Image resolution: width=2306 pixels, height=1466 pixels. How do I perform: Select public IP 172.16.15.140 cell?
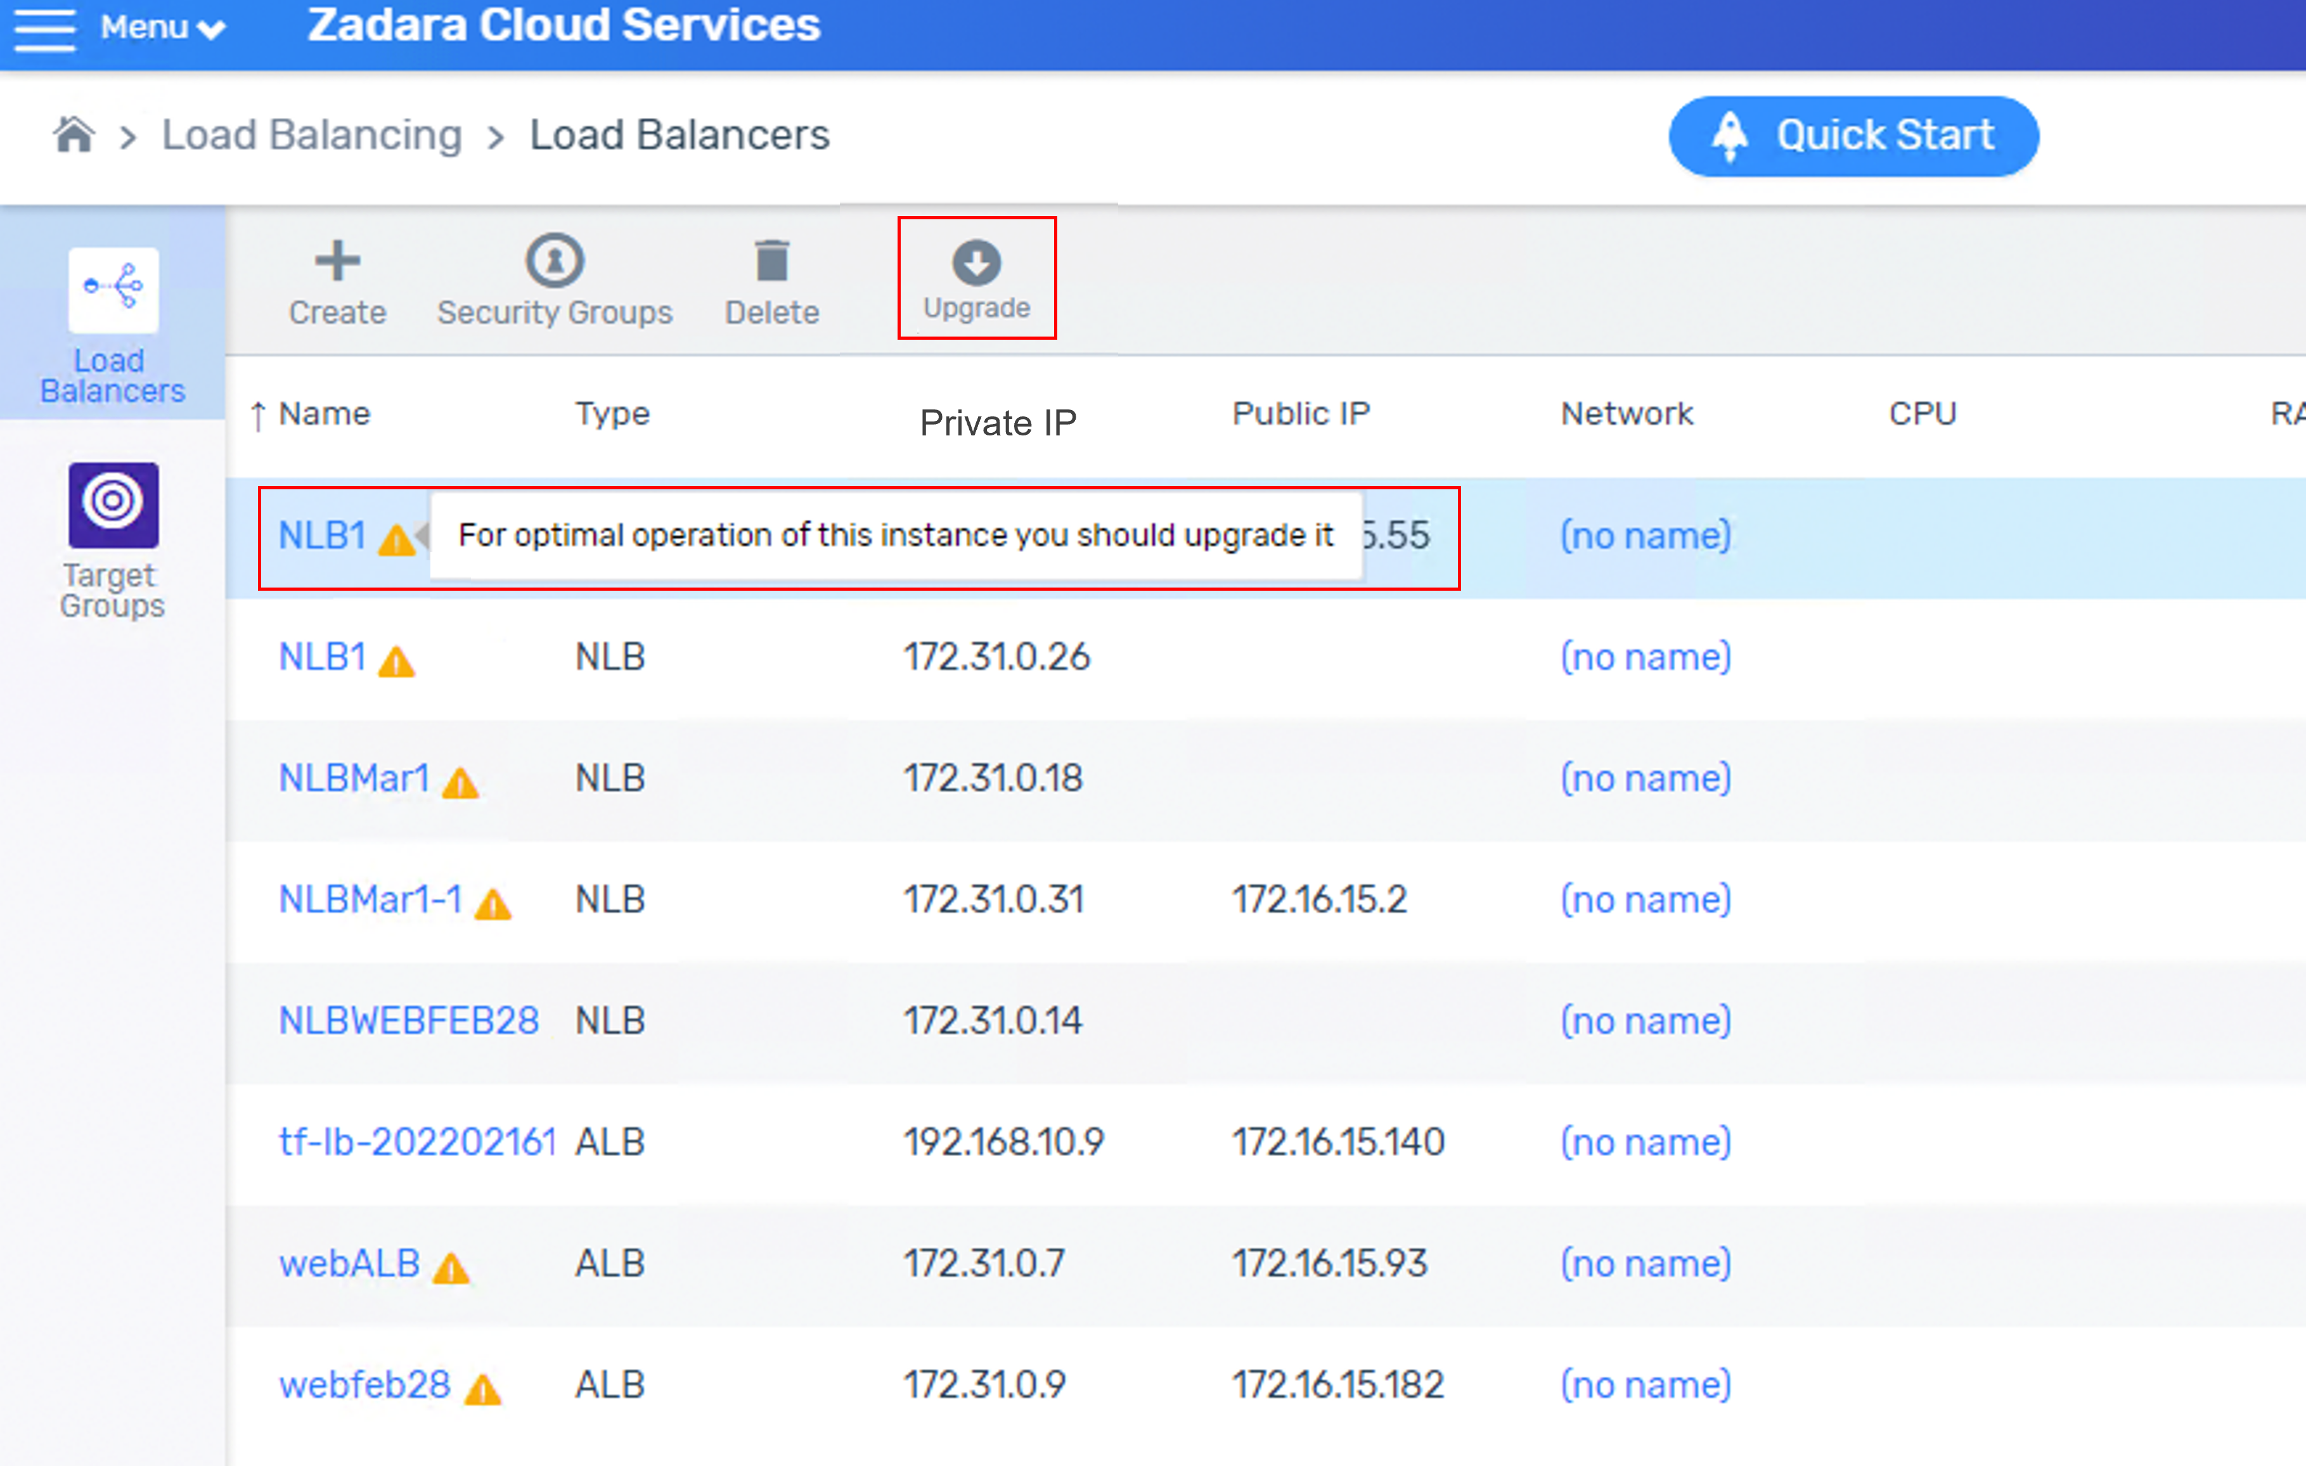tap(1338, 1142)
